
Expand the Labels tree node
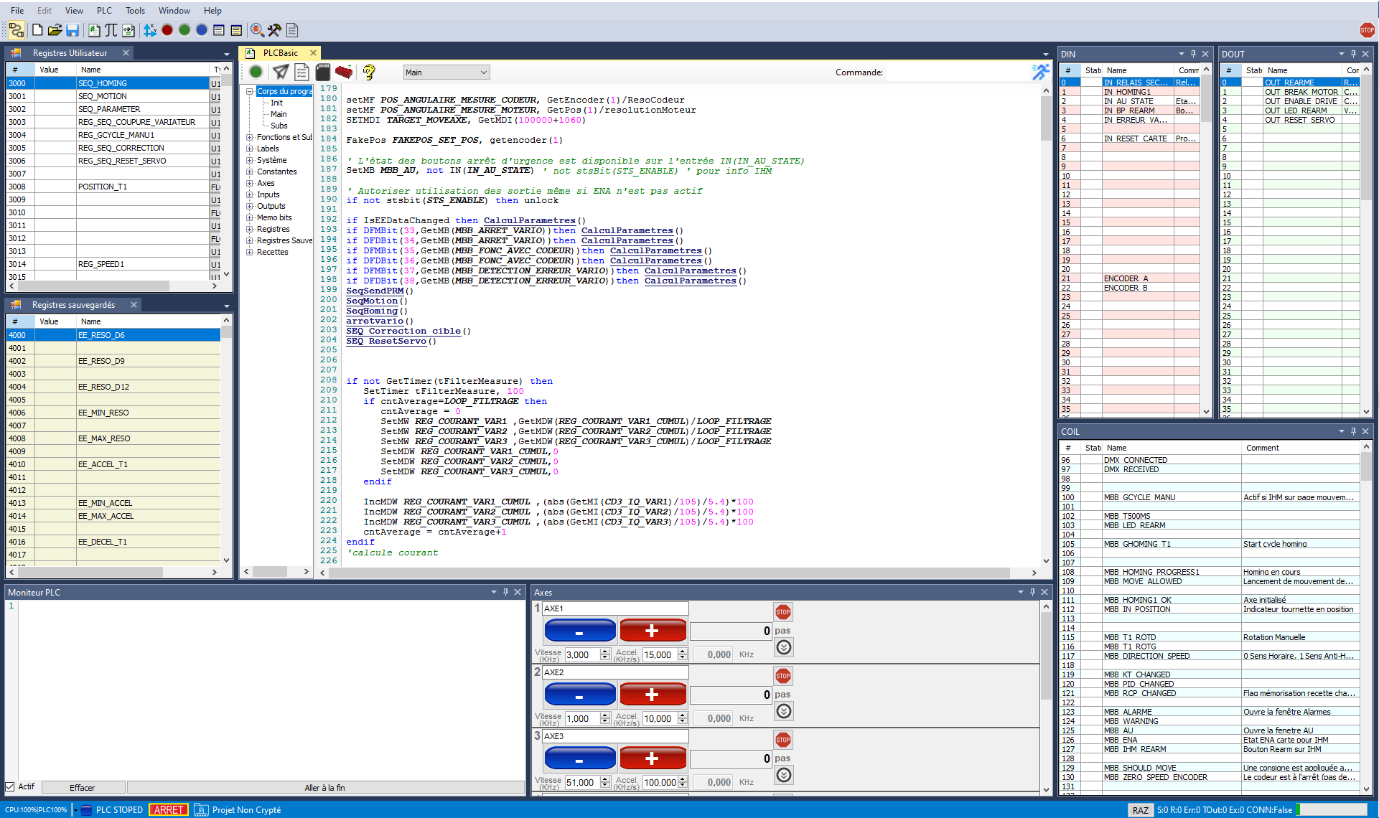(250, 149)
